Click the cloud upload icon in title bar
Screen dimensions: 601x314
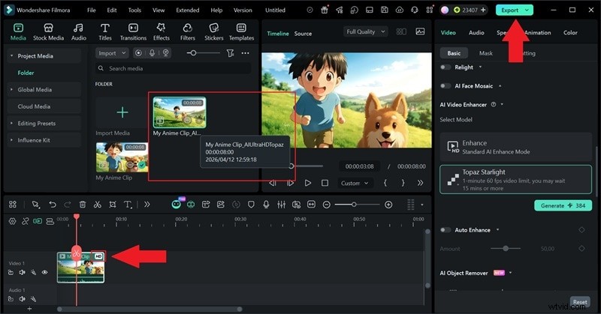(400, 10)
